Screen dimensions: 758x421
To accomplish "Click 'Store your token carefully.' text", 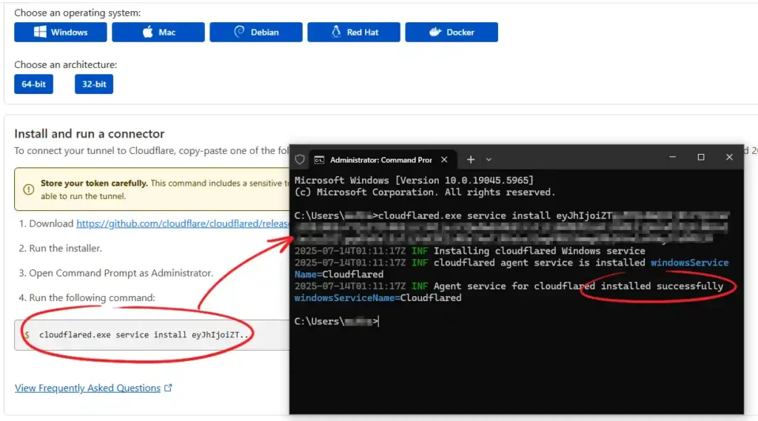I will point(94,183).
